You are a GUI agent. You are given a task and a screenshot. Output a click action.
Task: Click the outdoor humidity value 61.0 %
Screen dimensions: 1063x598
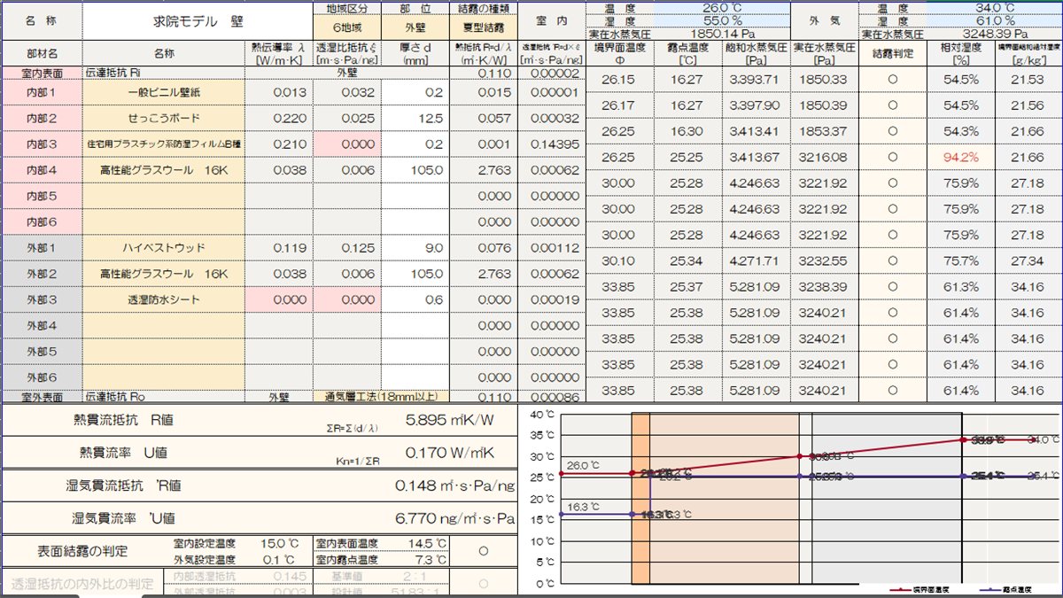tap(995, 20)
